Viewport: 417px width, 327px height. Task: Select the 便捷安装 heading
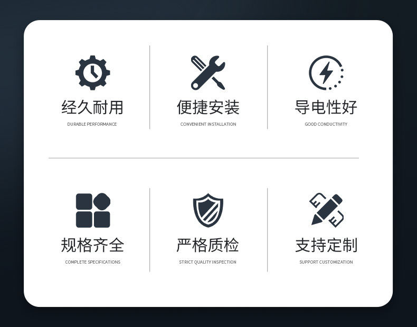pyautogui.click(x=208, y=107)
